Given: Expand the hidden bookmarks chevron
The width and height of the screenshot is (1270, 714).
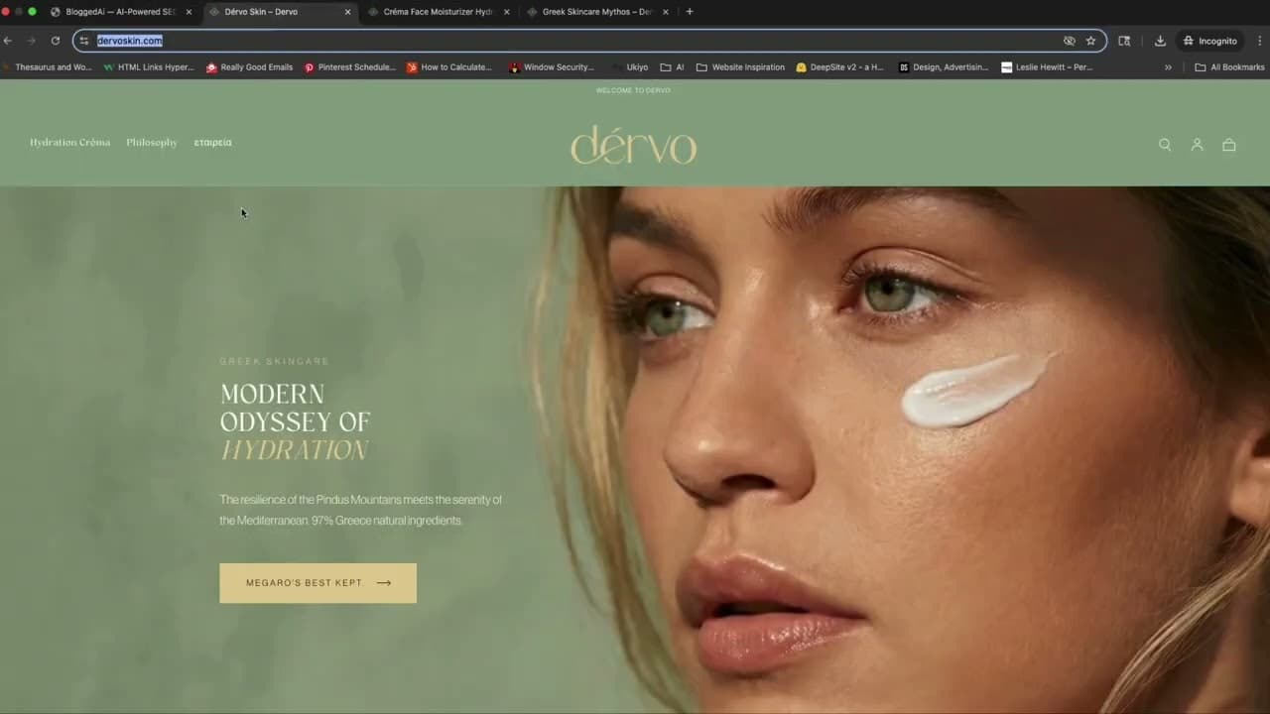Looking at the screenshot, I should 1169,66.
